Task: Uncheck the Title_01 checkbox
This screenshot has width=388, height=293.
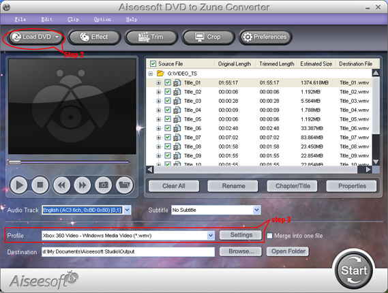Action: click(x=168, y=82)
